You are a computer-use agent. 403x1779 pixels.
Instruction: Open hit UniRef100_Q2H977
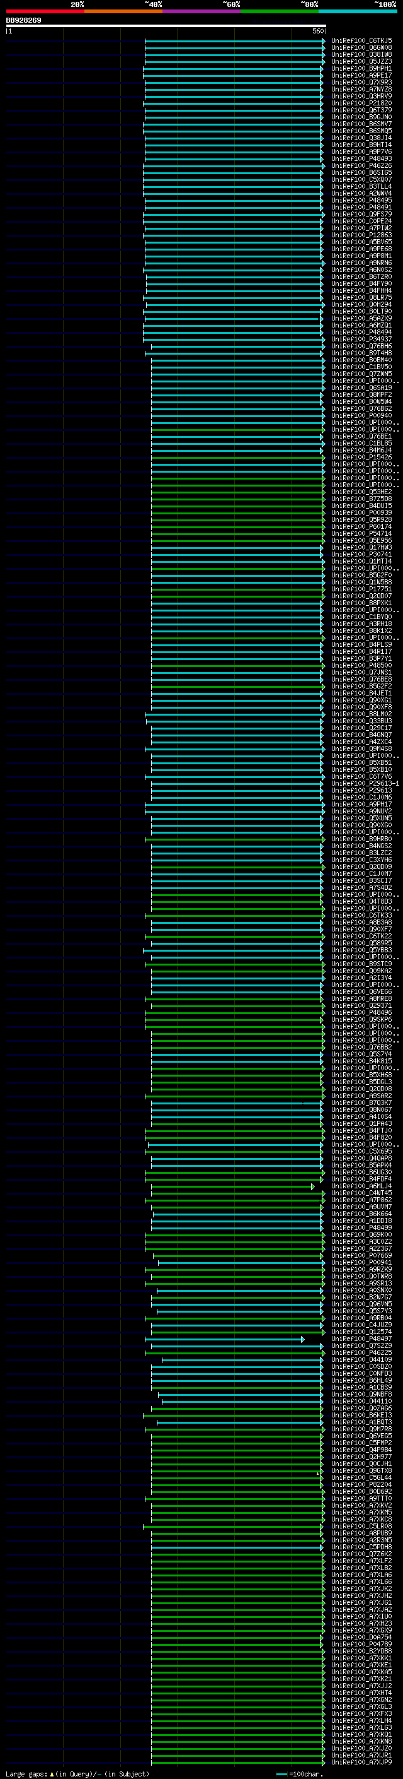click(361, 1457)
